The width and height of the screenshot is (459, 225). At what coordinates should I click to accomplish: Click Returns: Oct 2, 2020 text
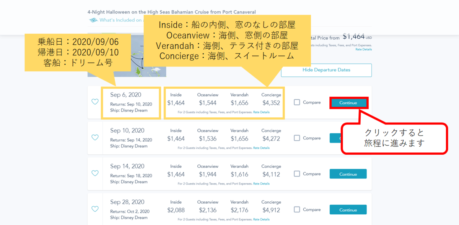coord(130,211)
